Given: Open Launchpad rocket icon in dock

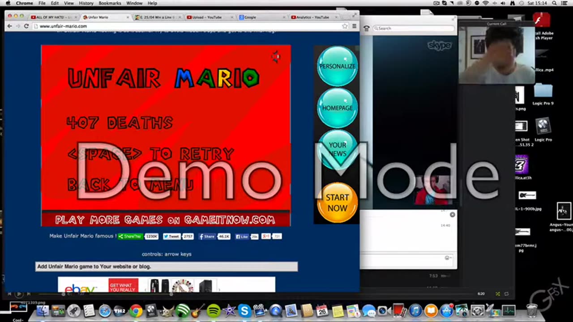Looking at the screenshot, I should click(x=74, y=310).
